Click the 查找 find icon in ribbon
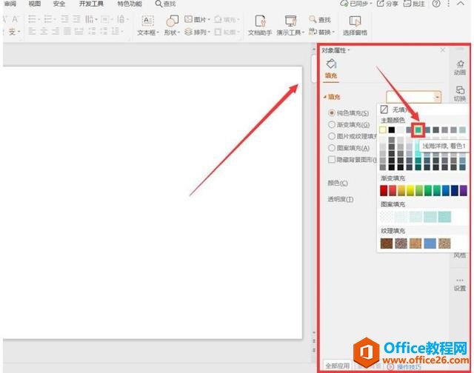Screen dimensions: 474x373 click(319, 20)
